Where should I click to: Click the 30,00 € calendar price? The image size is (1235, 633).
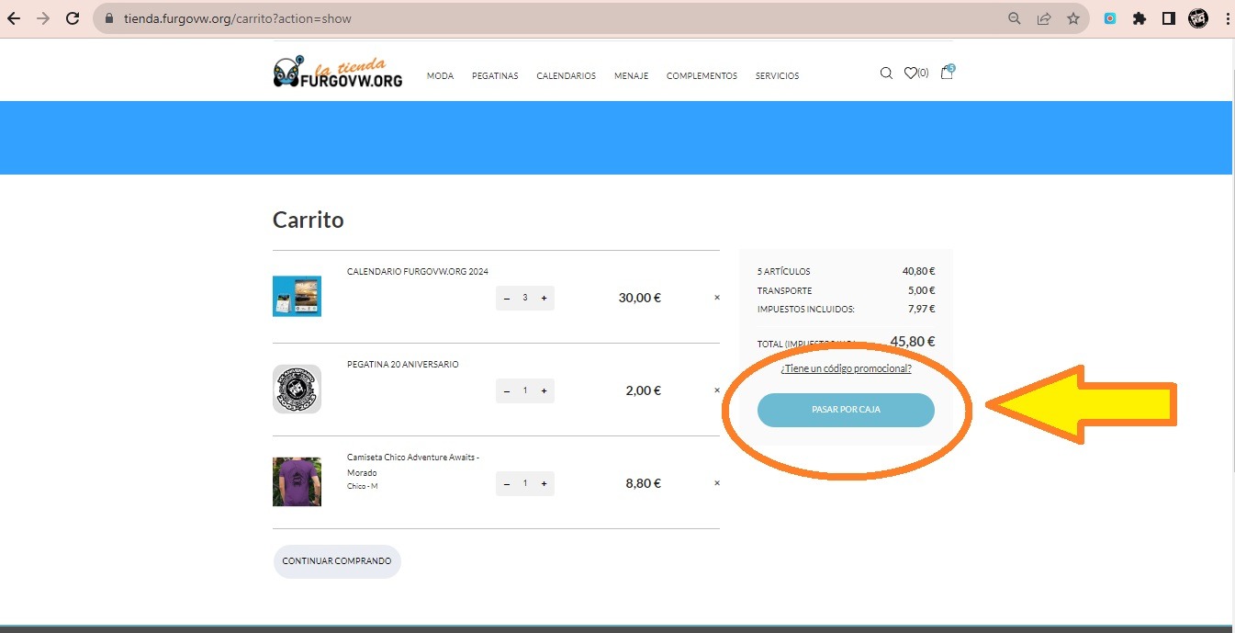tap(640, 298)
